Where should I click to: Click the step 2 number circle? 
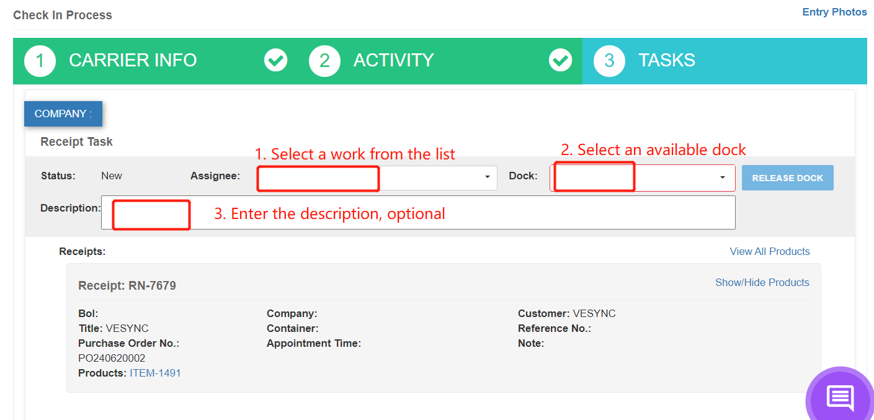pyautogui.click(x=324, y=61)
